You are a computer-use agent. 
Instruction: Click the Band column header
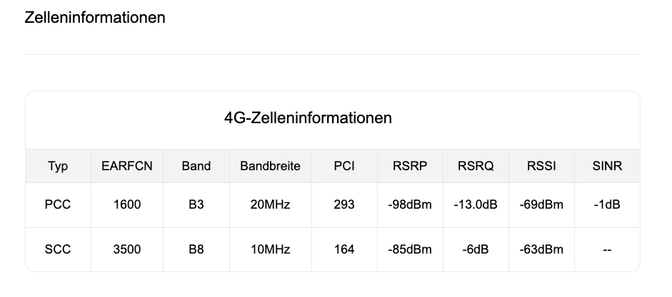click(196, 166)
